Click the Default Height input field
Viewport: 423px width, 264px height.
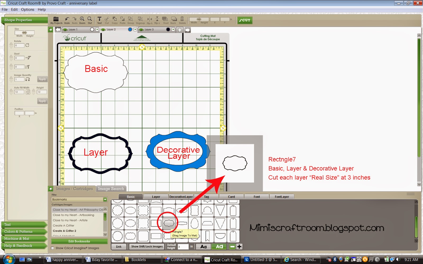click(x=183, y=247)
